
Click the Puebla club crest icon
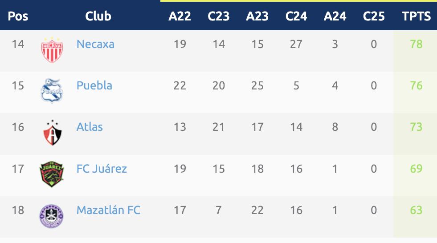(x=52, y=90)
